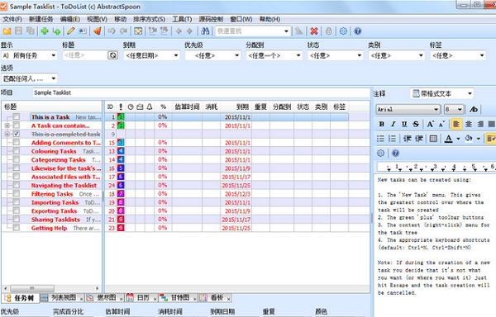Tick checkbox for 'Colouring Tasks'
496x317 pixels.
(17, 151)
